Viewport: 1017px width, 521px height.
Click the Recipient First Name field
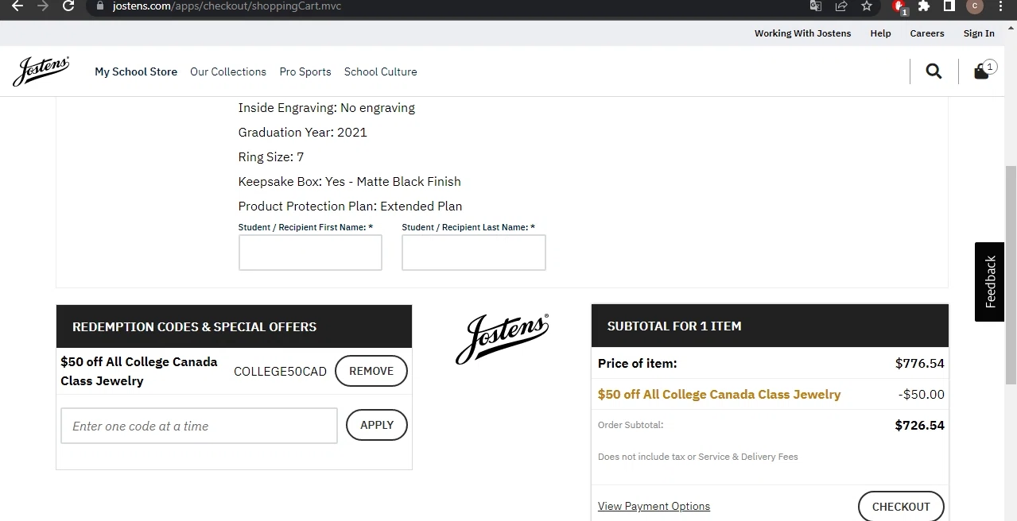(x=310, y=253)
